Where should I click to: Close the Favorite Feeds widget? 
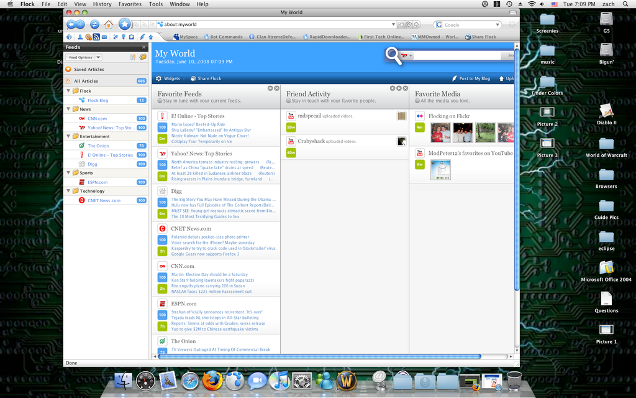[276, 88]
